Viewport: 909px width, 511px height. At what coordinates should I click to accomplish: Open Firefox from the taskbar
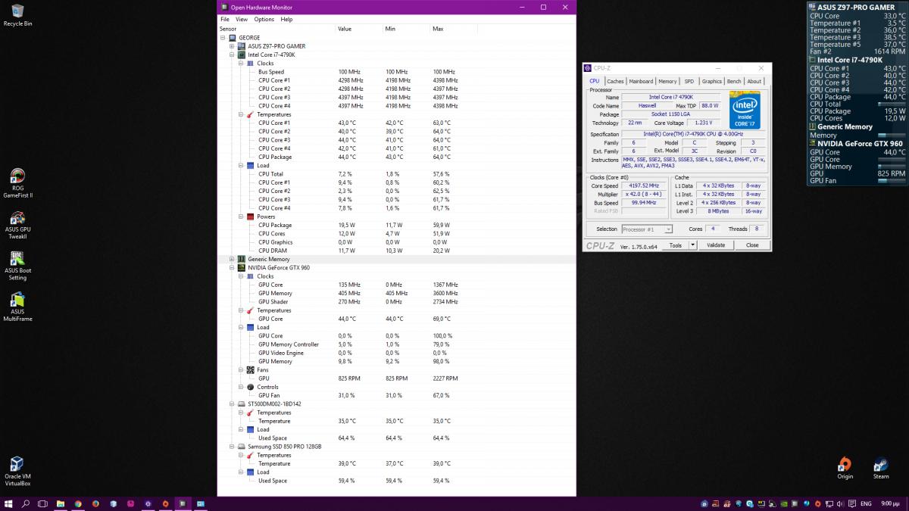(95, 503)
